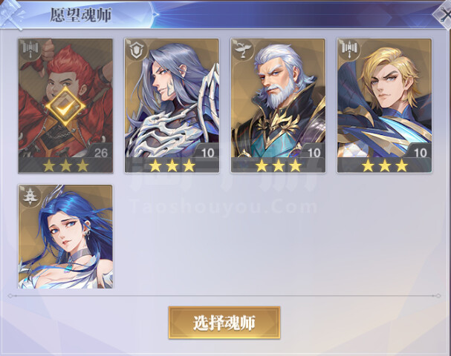This screenshot has width=451, height=356.
Task: Click attack class icon on blonde card
Action: pos(348,49)
